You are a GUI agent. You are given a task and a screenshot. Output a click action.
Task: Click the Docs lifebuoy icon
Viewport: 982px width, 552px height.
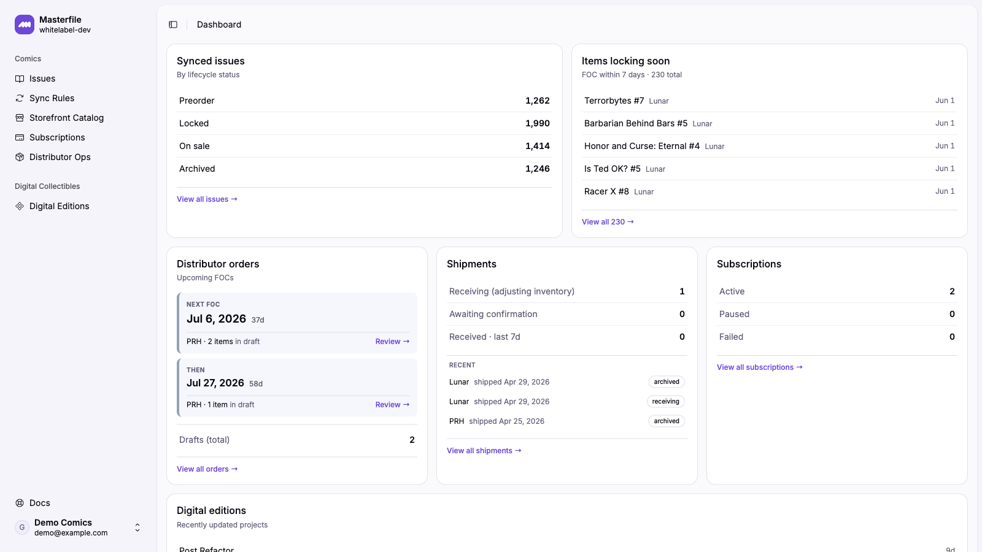coord(20,503)
